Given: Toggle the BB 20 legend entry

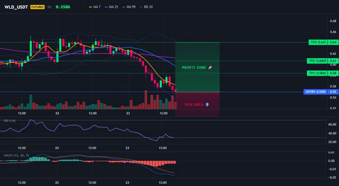Looking at the screenshot, I should click(146, 7).
